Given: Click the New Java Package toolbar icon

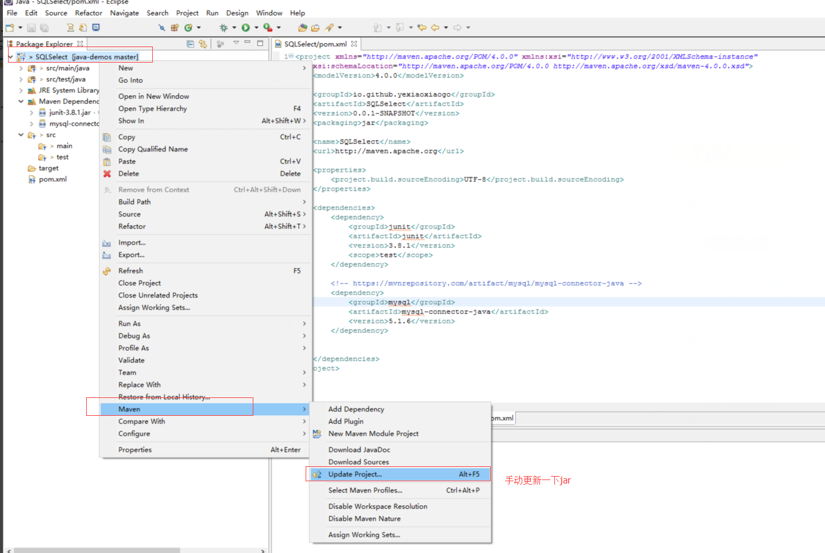Looking at the screenshot, I should pos(175,28).
